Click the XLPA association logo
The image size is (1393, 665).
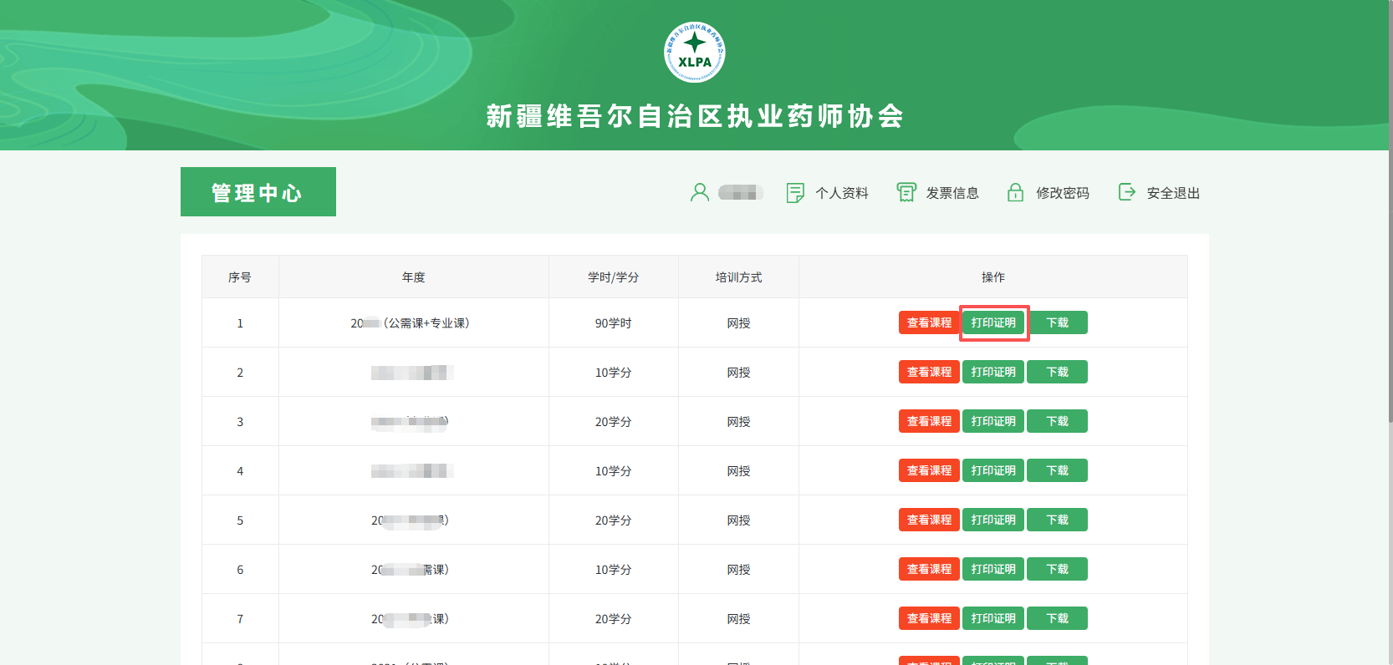click(x=694, y=52)
